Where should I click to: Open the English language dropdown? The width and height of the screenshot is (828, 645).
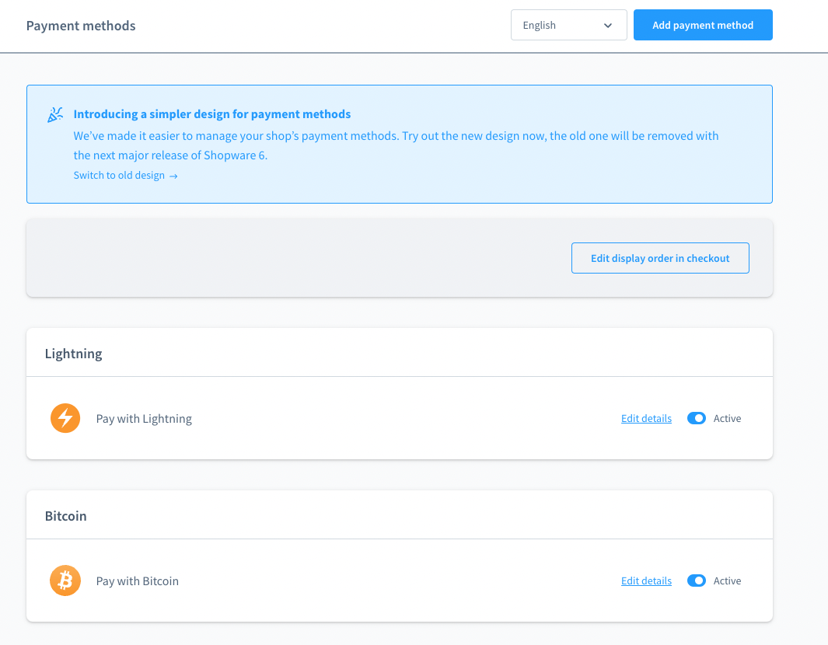569,25
